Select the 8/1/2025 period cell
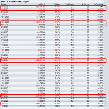This screenshot has width=109, height=109. [5, 27]
